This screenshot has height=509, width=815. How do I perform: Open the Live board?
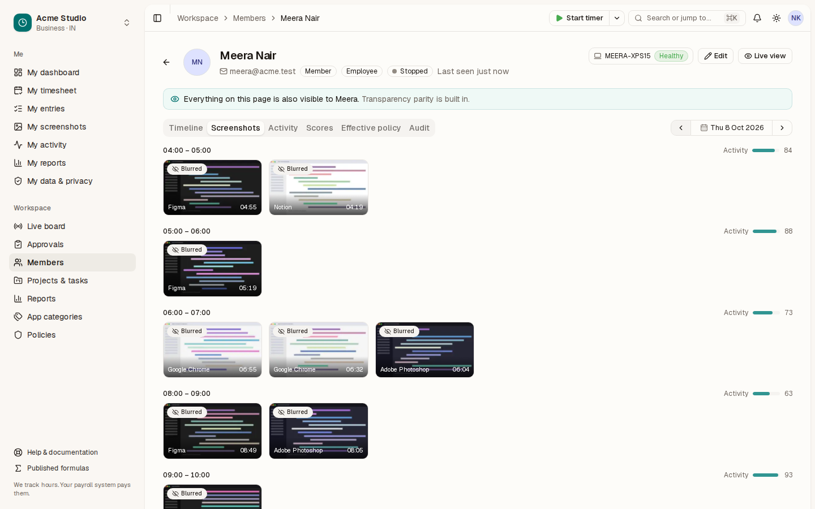(x=72, y=226)
